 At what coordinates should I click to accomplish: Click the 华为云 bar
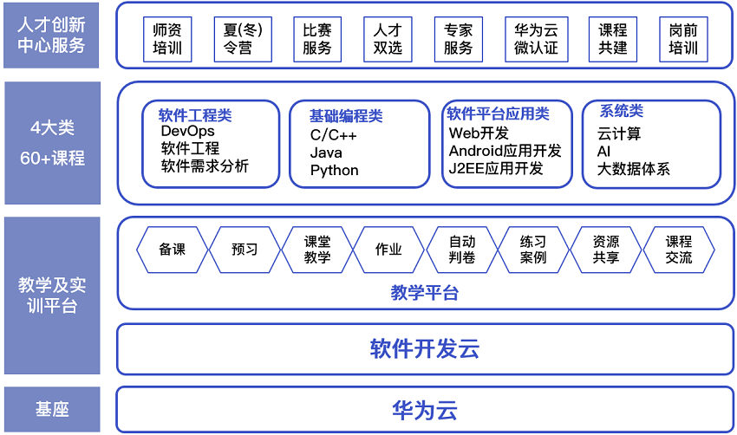click(x=426, y=410)
